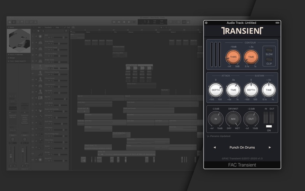Screen dimensions: 305x191
Task: Click the record button in Logic transport
Action: 134,22
